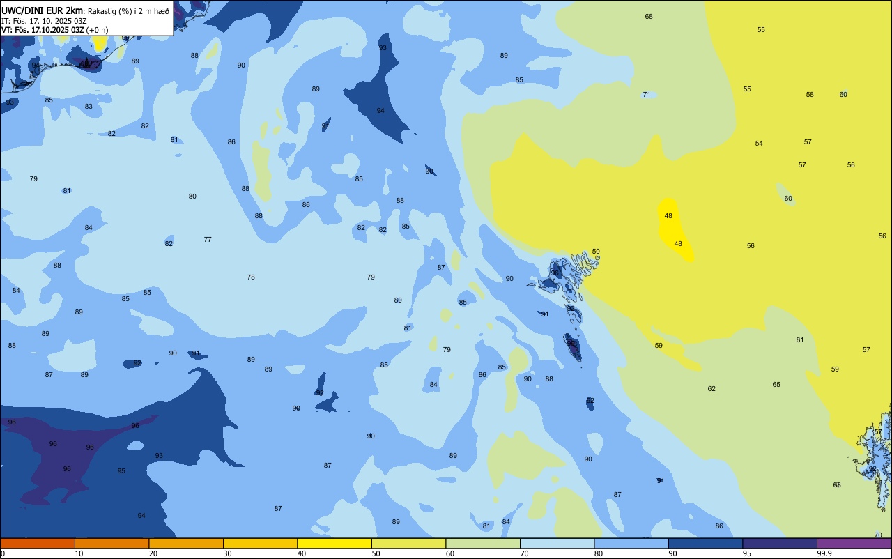Image resolution: width=892 pixels, height=559 pixels.
Task: Click the title text "UWC/DINI EUR 2km"
Action: 42,10
